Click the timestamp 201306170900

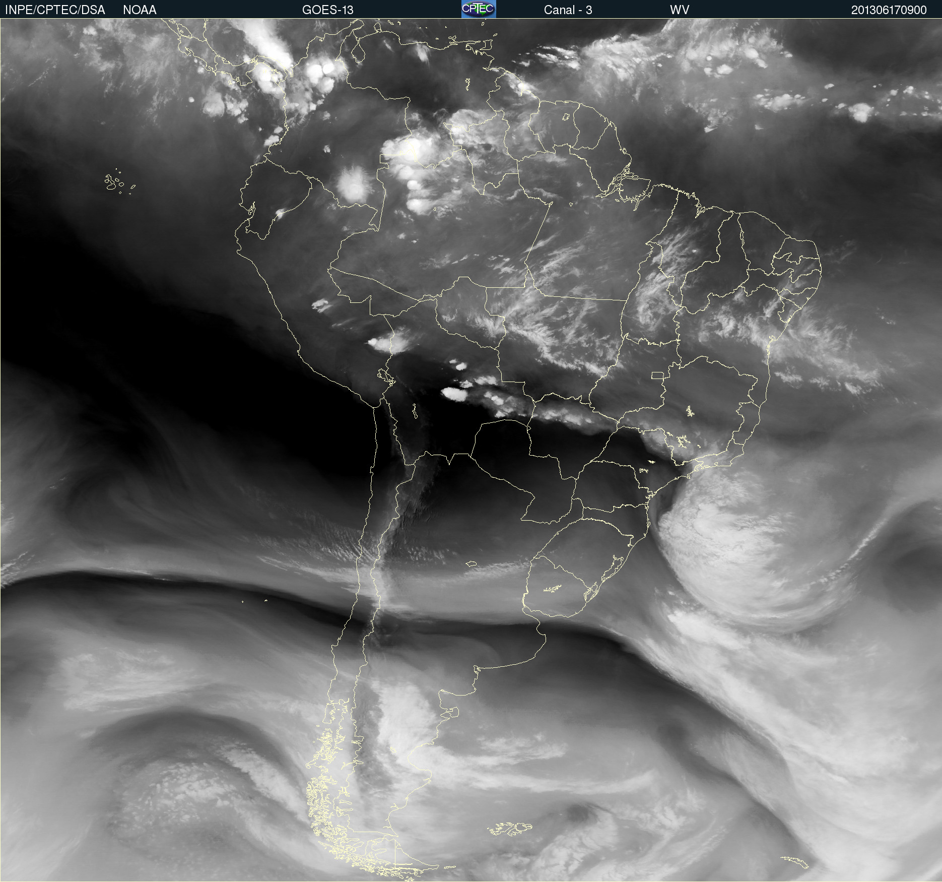click(x=889, y=10)
